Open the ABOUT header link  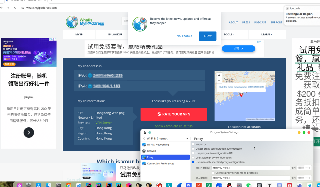coord(233,22)
